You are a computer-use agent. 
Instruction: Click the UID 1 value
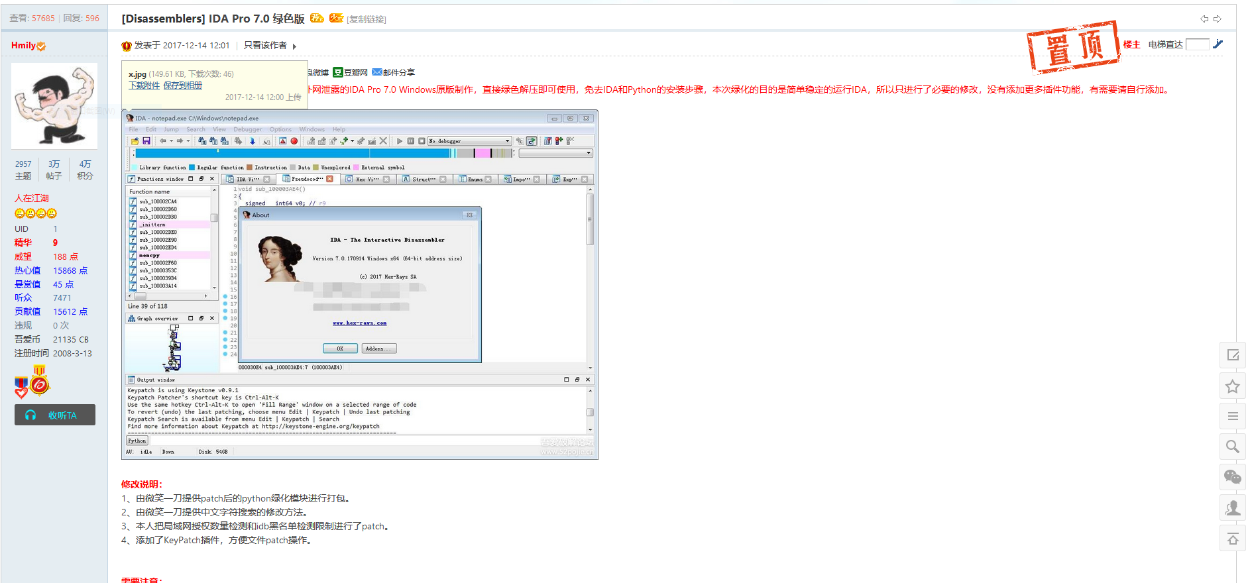pos(55,229)
